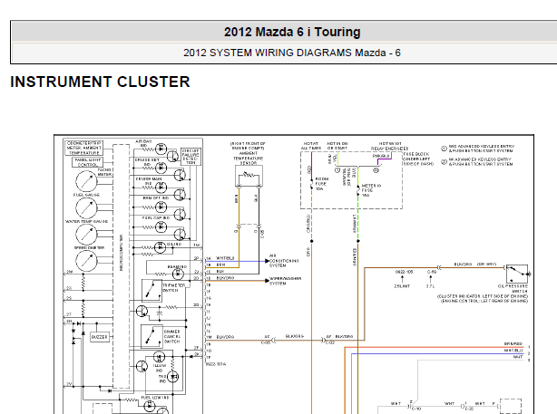Click the dimmer cancel switch symbol
The height and width of the screenshot is (414, 557).
coord(151,336)
